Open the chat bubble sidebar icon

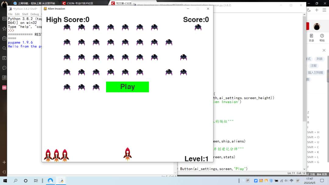pyautogui.click(x=4, y=68)
